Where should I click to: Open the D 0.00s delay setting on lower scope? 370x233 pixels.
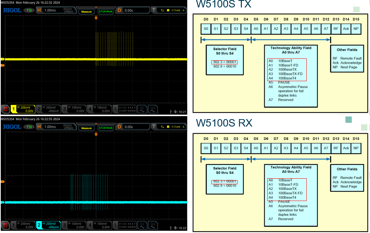[x=133, y=127]
